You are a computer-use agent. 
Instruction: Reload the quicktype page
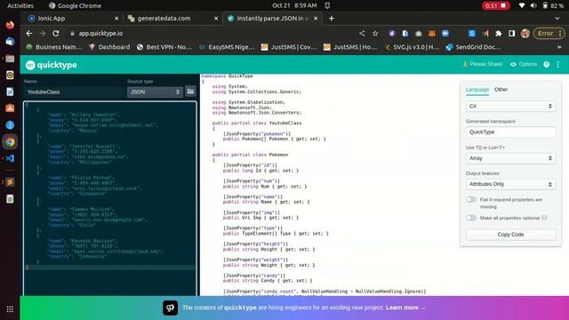tap(56, 34)
